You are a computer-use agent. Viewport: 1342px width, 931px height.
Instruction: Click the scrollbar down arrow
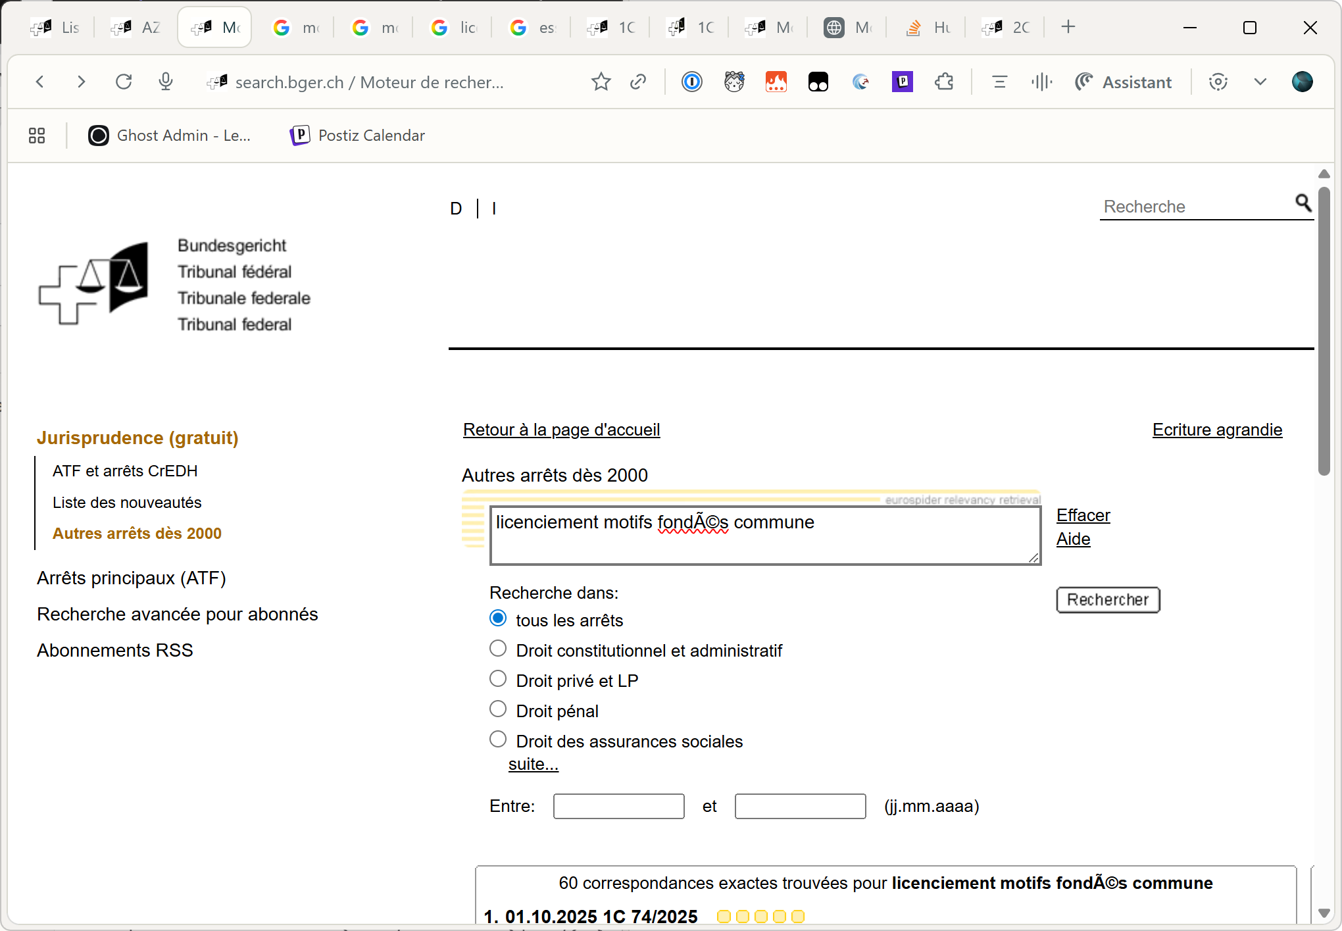(x=1324, y=913)
